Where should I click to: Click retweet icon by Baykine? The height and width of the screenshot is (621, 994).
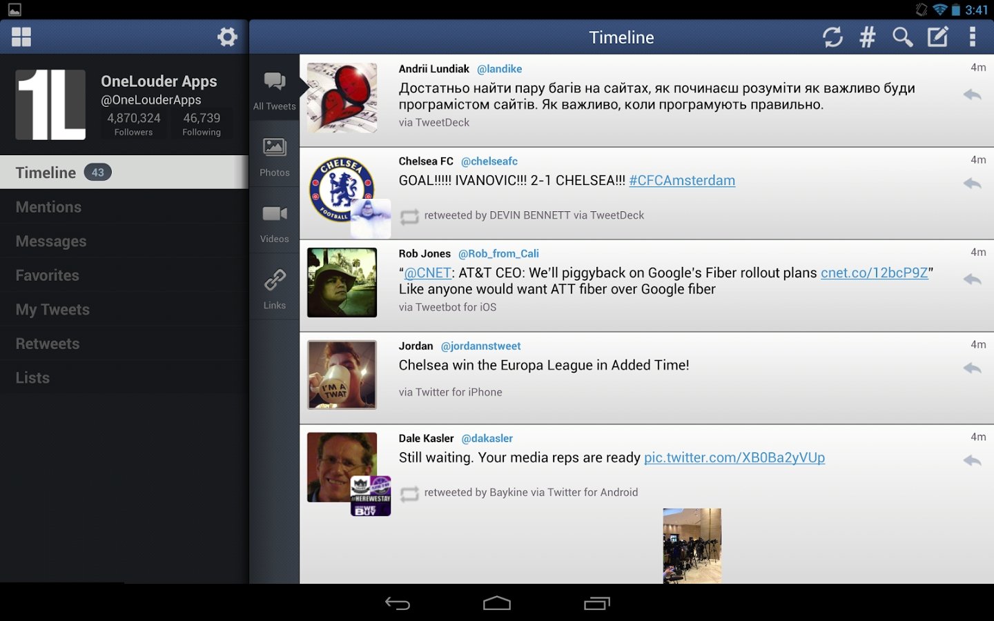coord(409,494)
